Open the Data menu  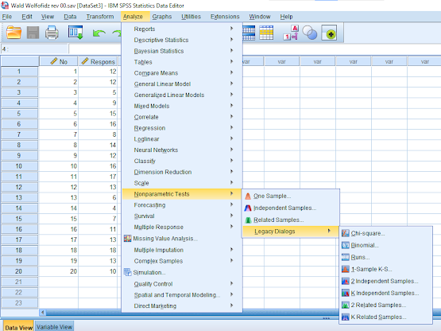point(70,17)
